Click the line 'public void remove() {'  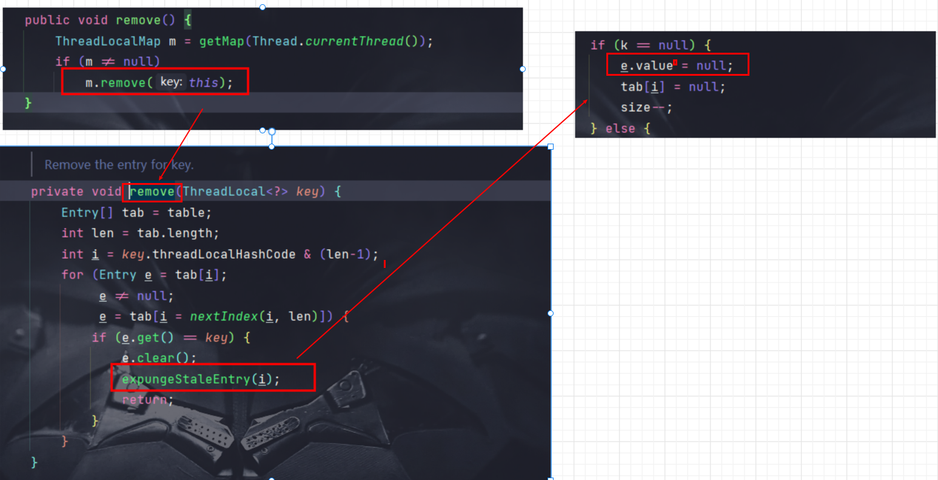click(x=108, y=20)
